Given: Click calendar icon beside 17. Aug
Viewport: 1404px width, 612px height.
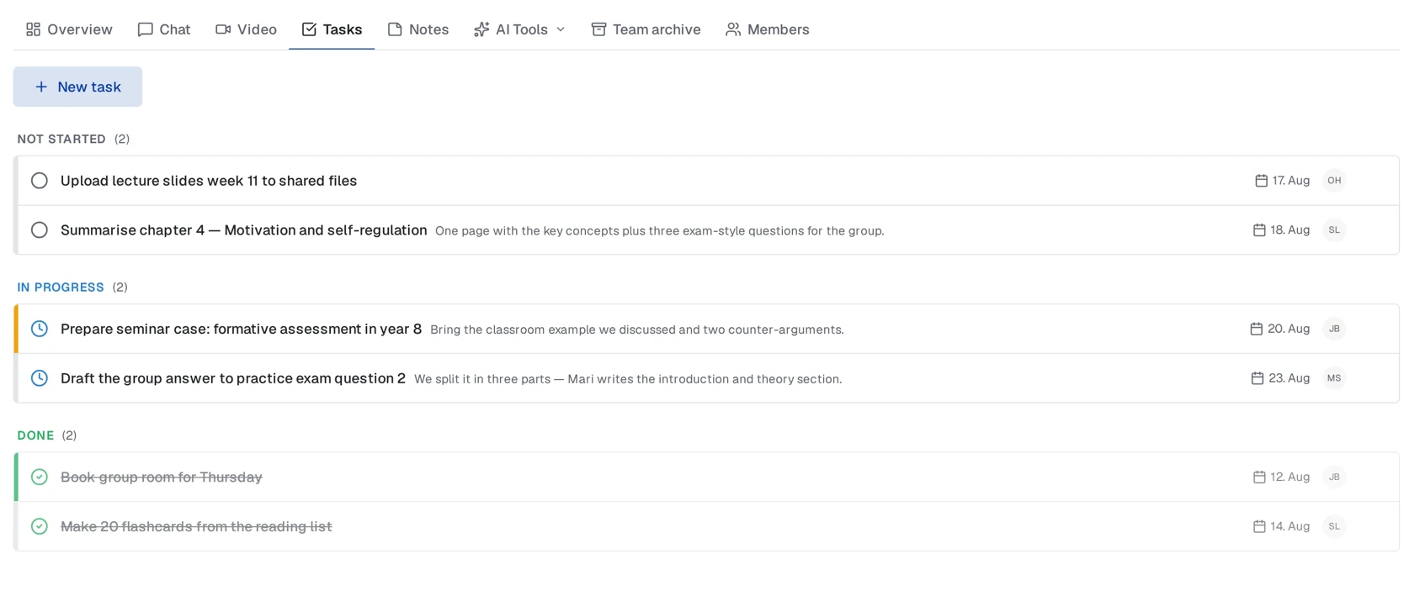Looking at the screenshot, I should [x=1261, y=181].
